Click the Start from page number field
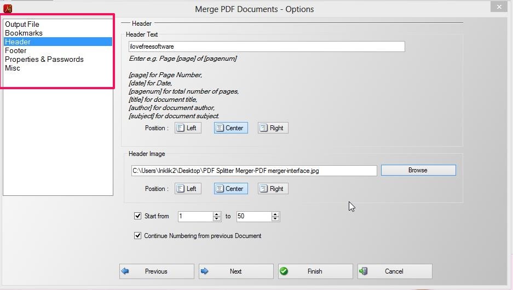 pos(195,217)
